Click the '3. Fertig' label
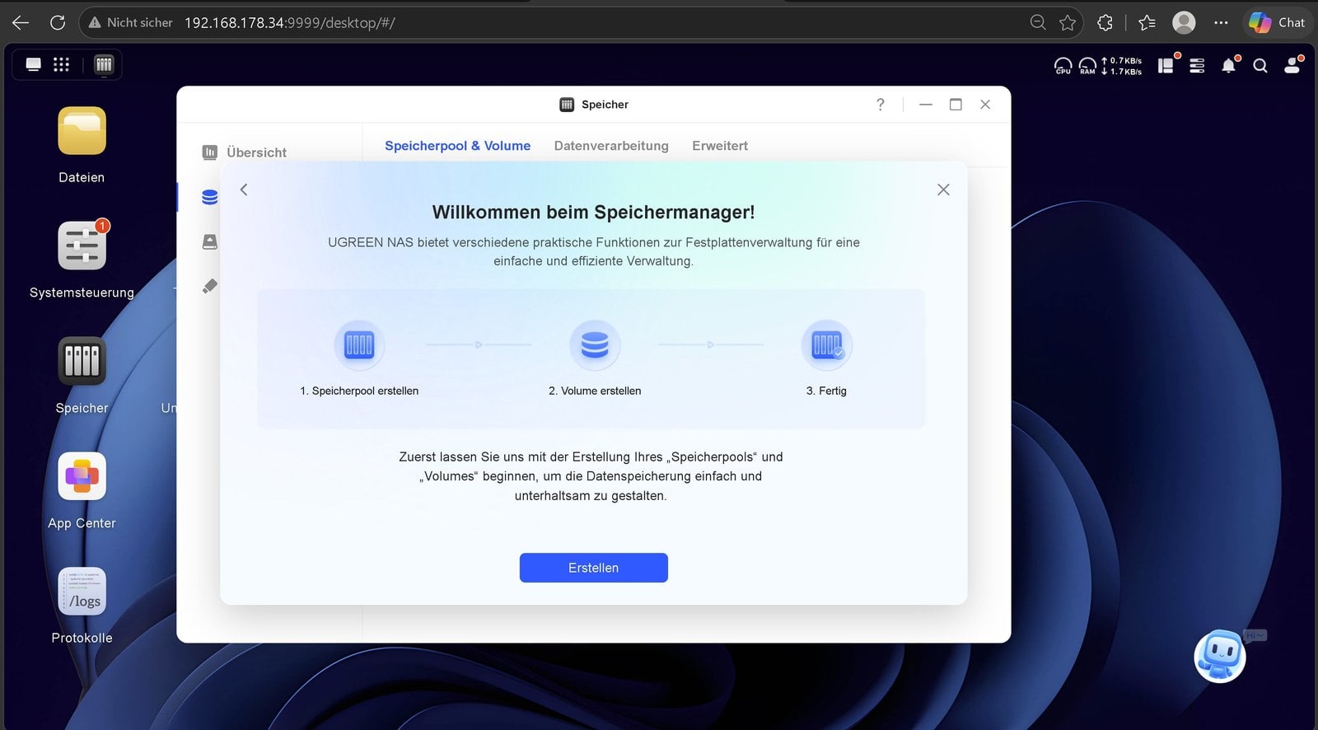 [826, 391]
